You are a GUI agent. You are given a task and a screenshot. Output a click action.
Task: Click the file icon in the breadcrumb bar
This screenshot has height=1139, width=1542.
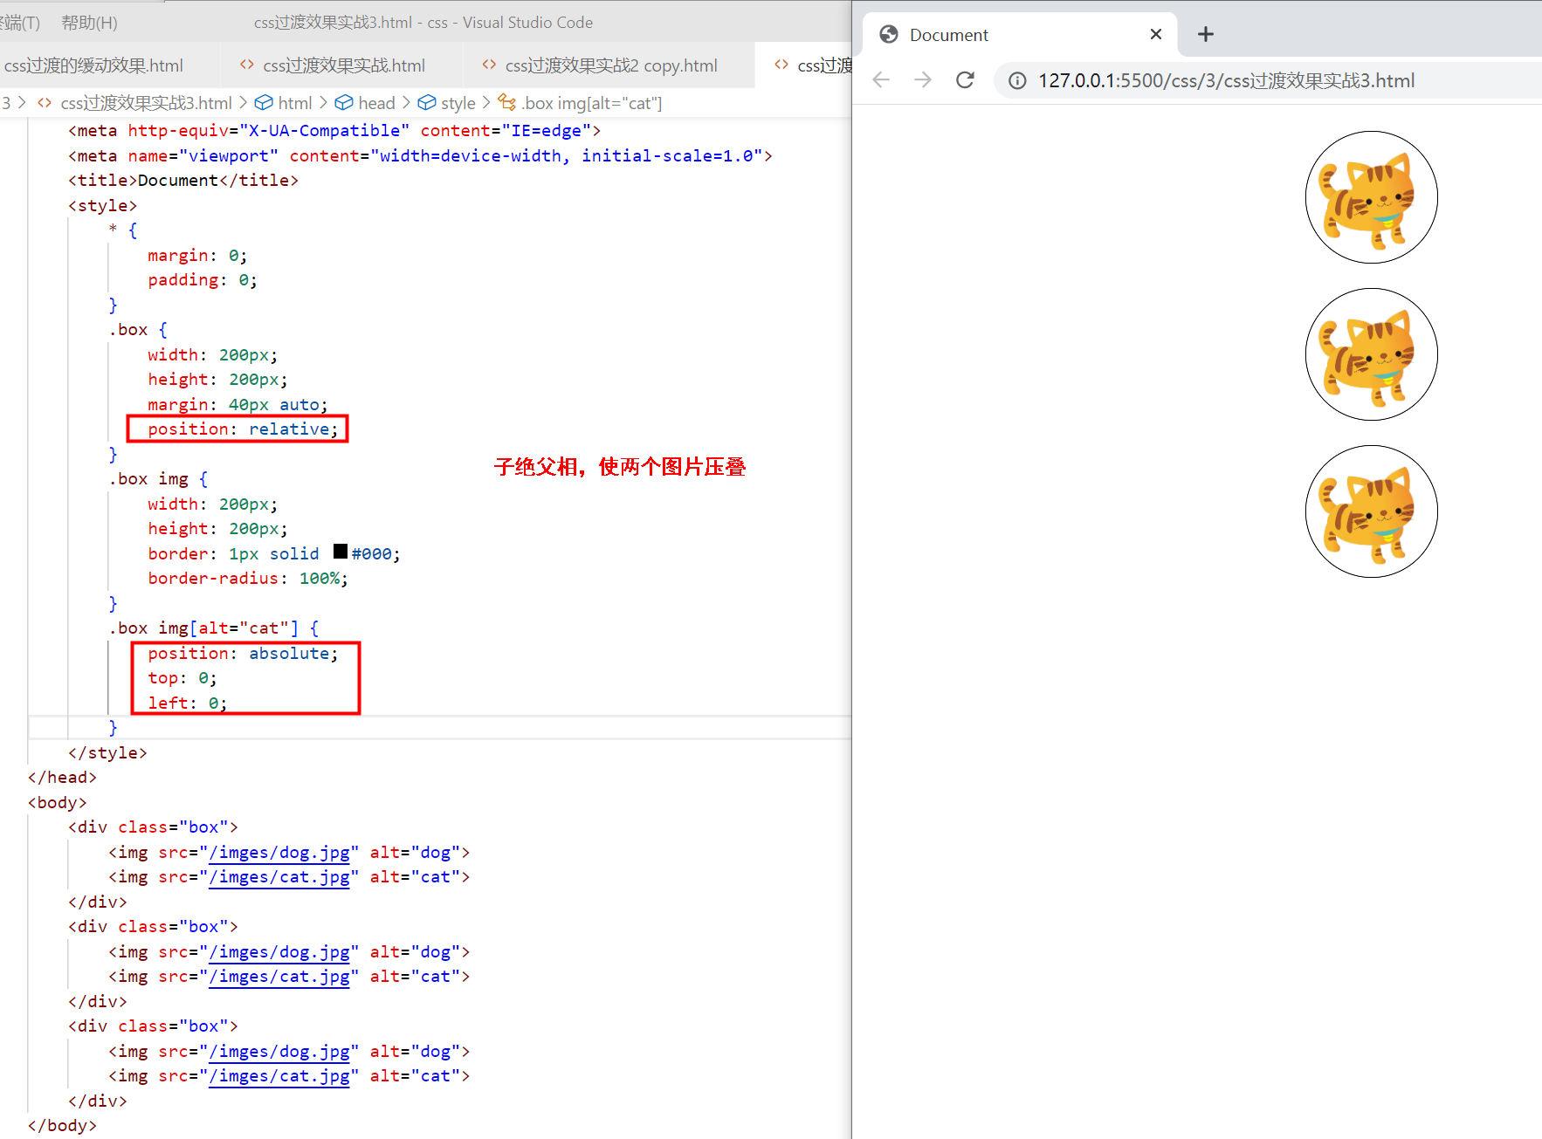[45, 103]
